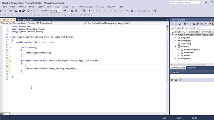Image resolution: width=214 pixels, height=120 pixels.
Task: Open the TEST menu
Action: tap(73, 7)
